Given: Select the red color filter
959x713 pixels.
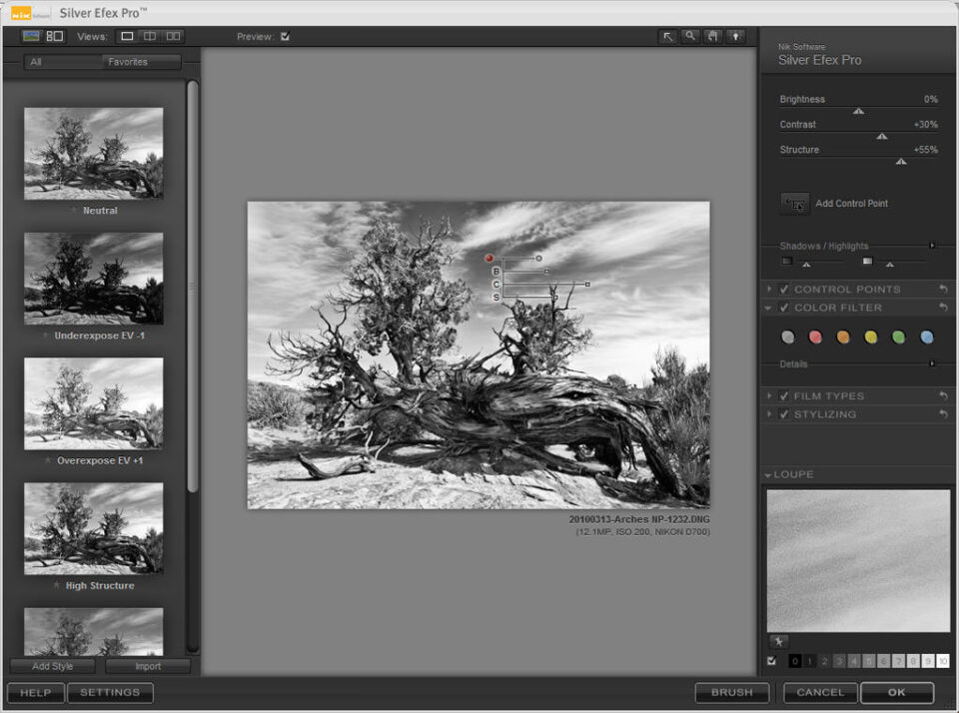Looking at the screenshot, I should pos(815,338).
